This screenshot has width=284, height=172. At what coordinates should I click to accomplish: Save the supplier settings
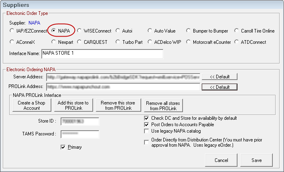click(x=257, y=160)
